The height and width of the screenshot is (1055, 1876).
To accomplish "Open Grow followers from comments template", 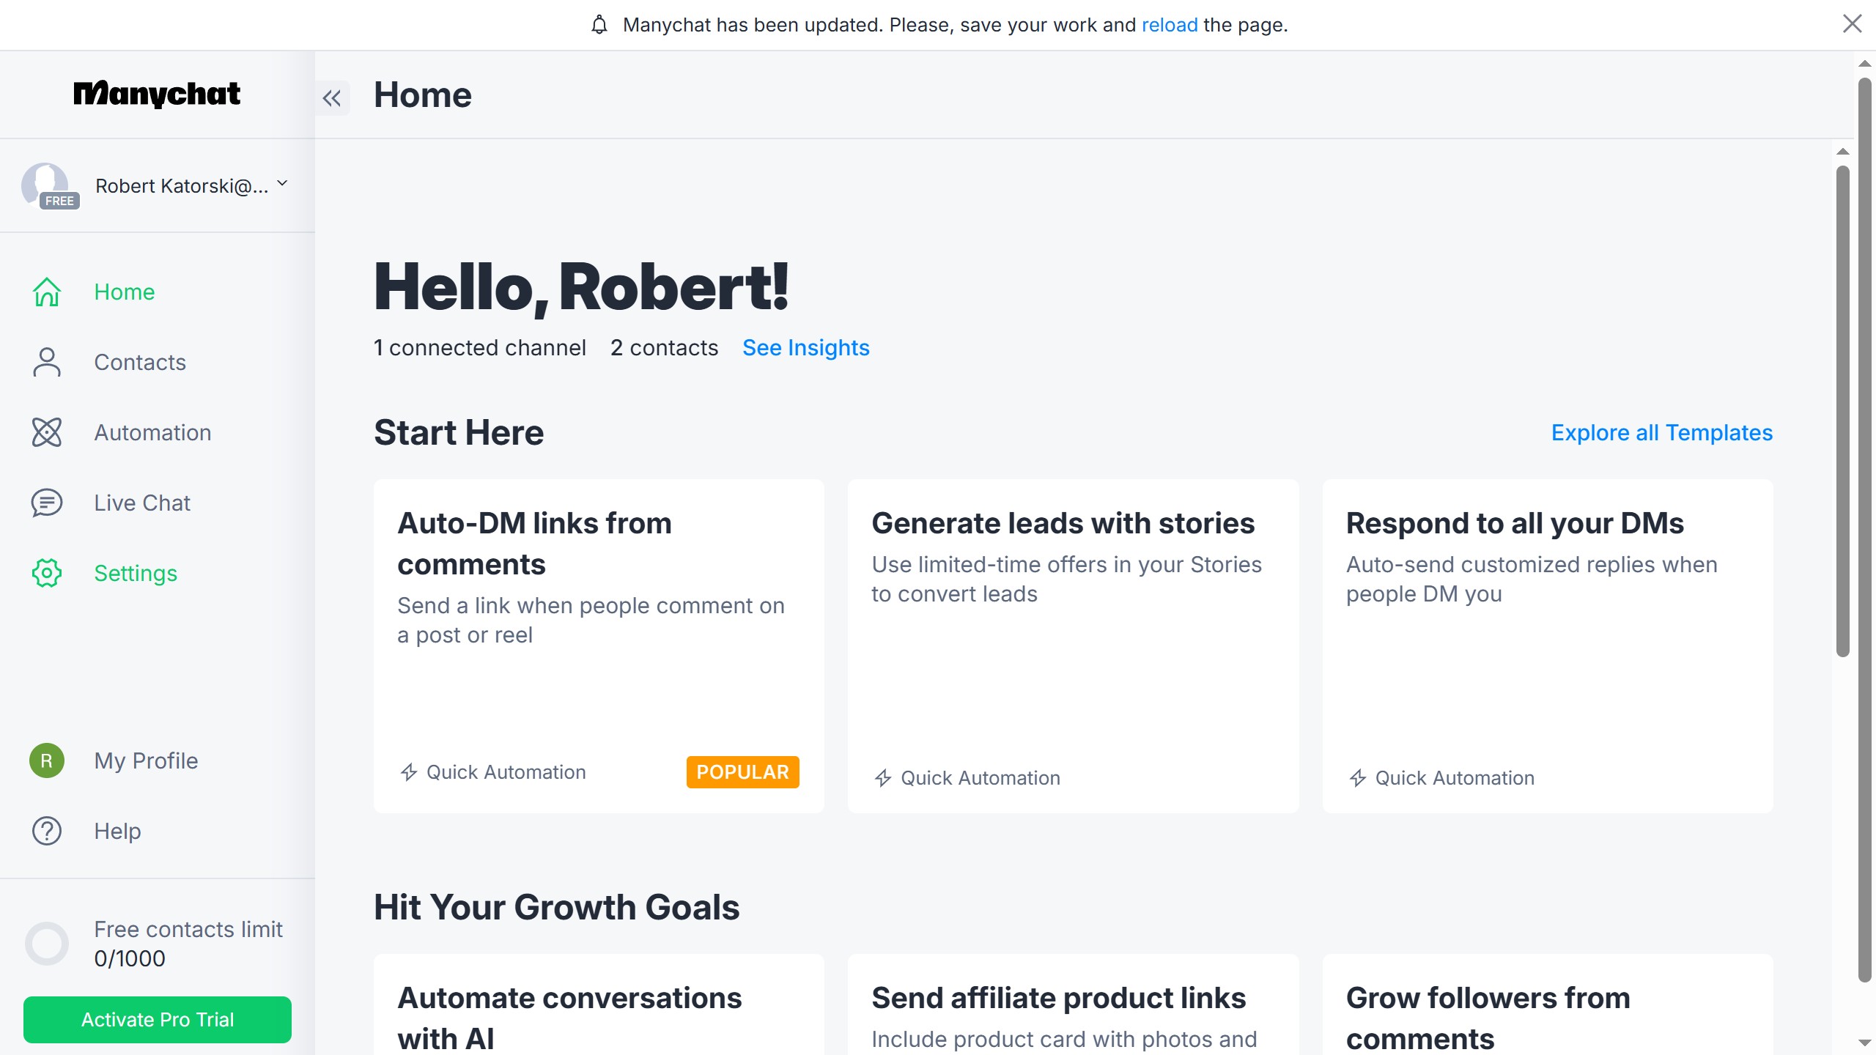I will [1547, 1004].
